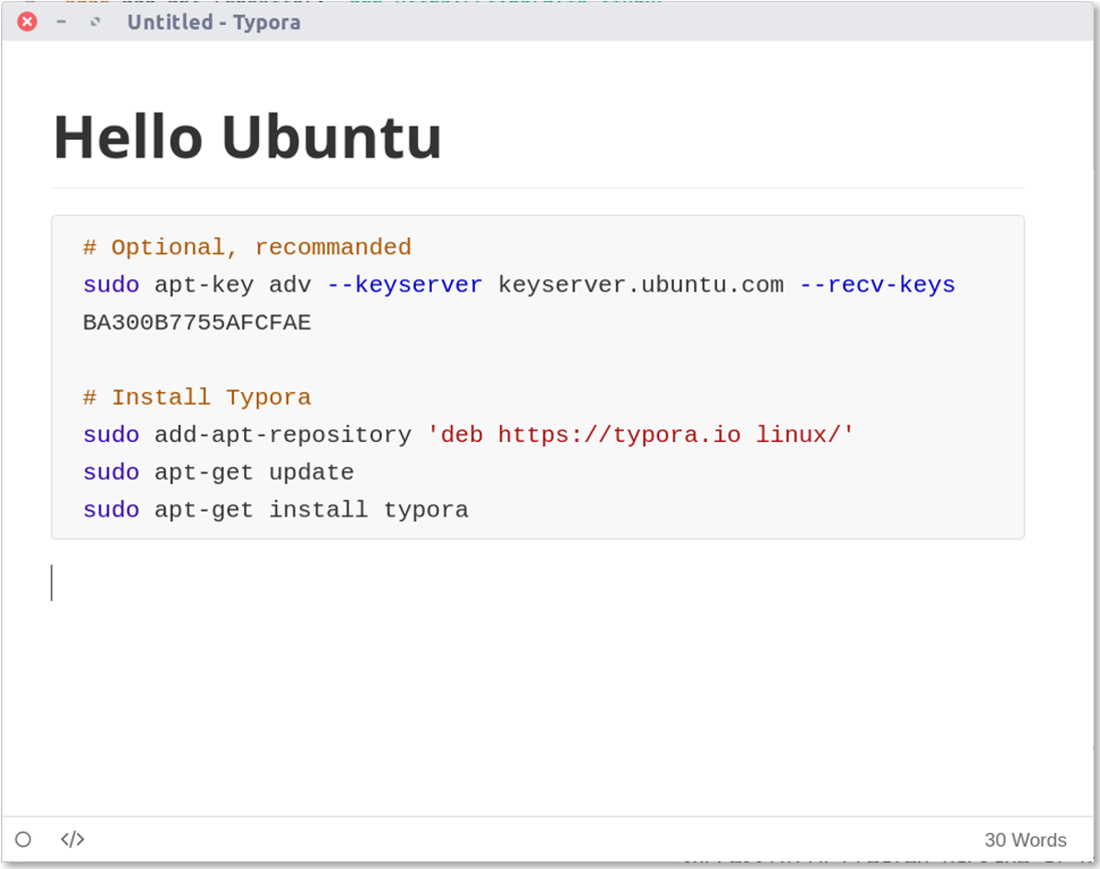Screen dimensions: 1100x869
Task: Click the --recv-keys option text
Action: 877,284
